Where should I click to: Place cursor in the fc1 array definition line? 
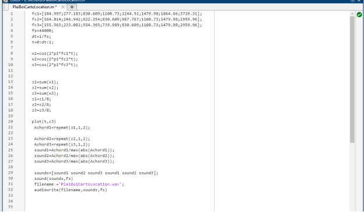click(117, 13)
